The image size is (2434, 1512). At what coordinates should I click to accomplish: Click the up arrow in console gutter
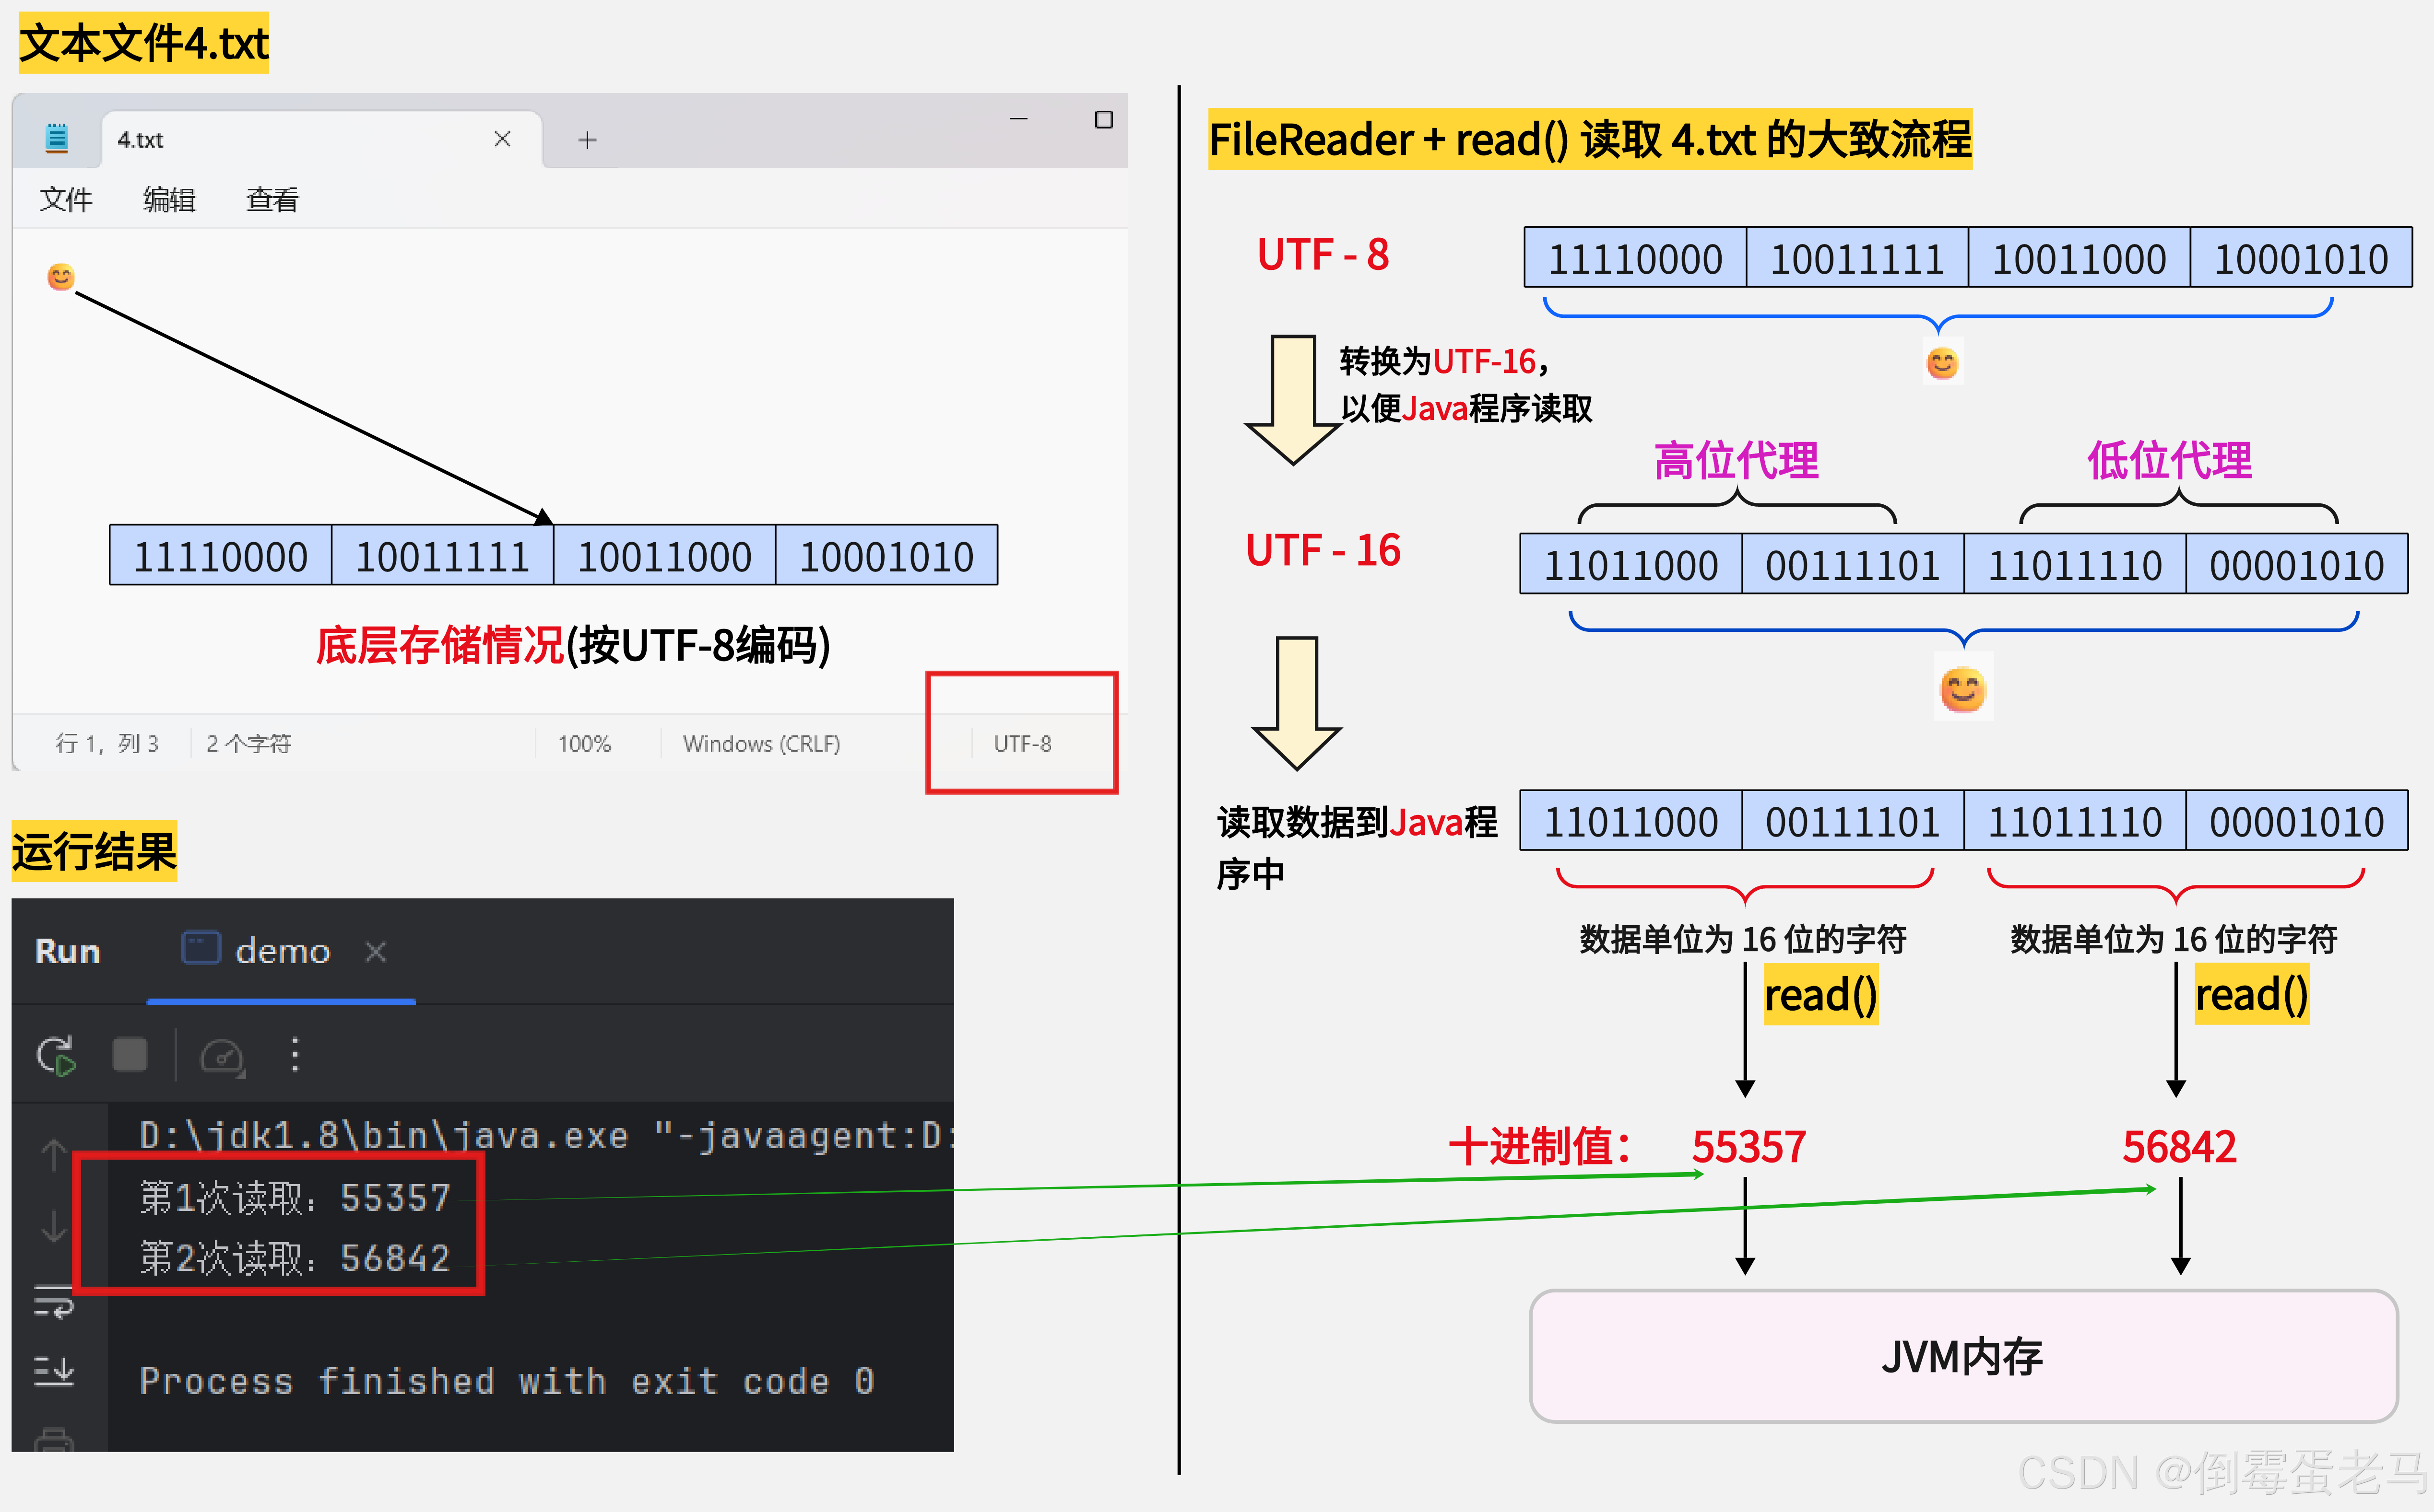pyautogui.click(x=54, y=1155)
